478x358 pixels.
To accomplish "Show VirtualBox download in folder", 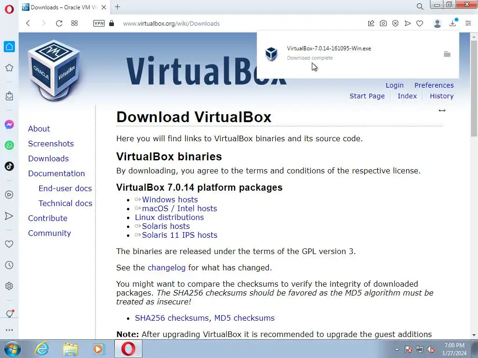I will pyautogui.click(x=447, y=54).
